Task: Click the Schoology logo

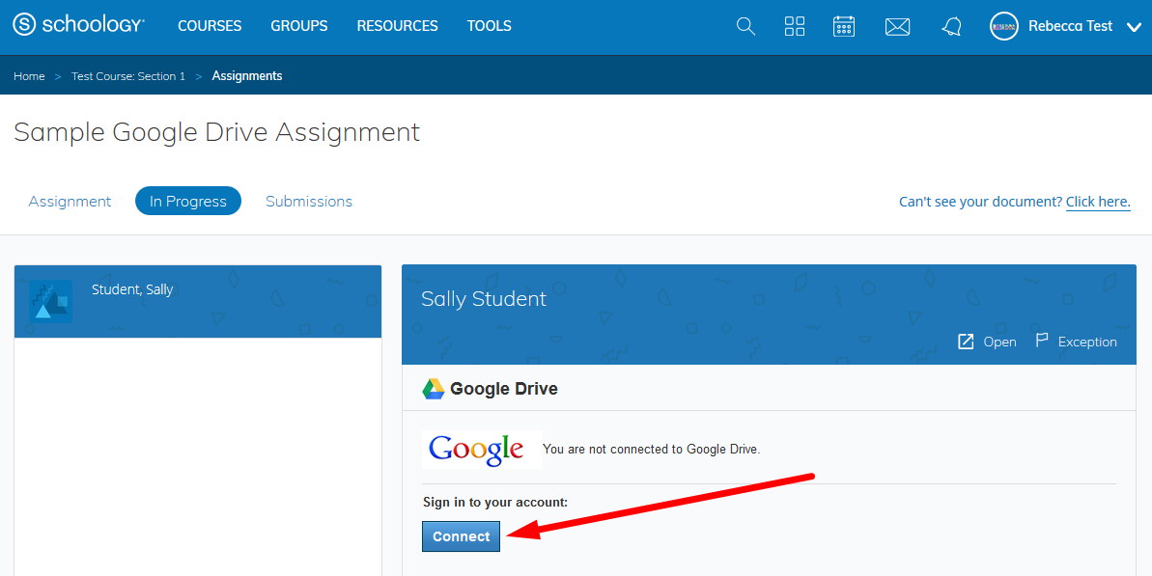Action: tap(78, 26)
